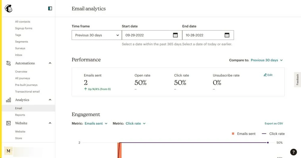Collapse the sidebar using the panel icon
The height and width of the screenshot is (158, 301).
pyautogui.click(x=50, y=8)
